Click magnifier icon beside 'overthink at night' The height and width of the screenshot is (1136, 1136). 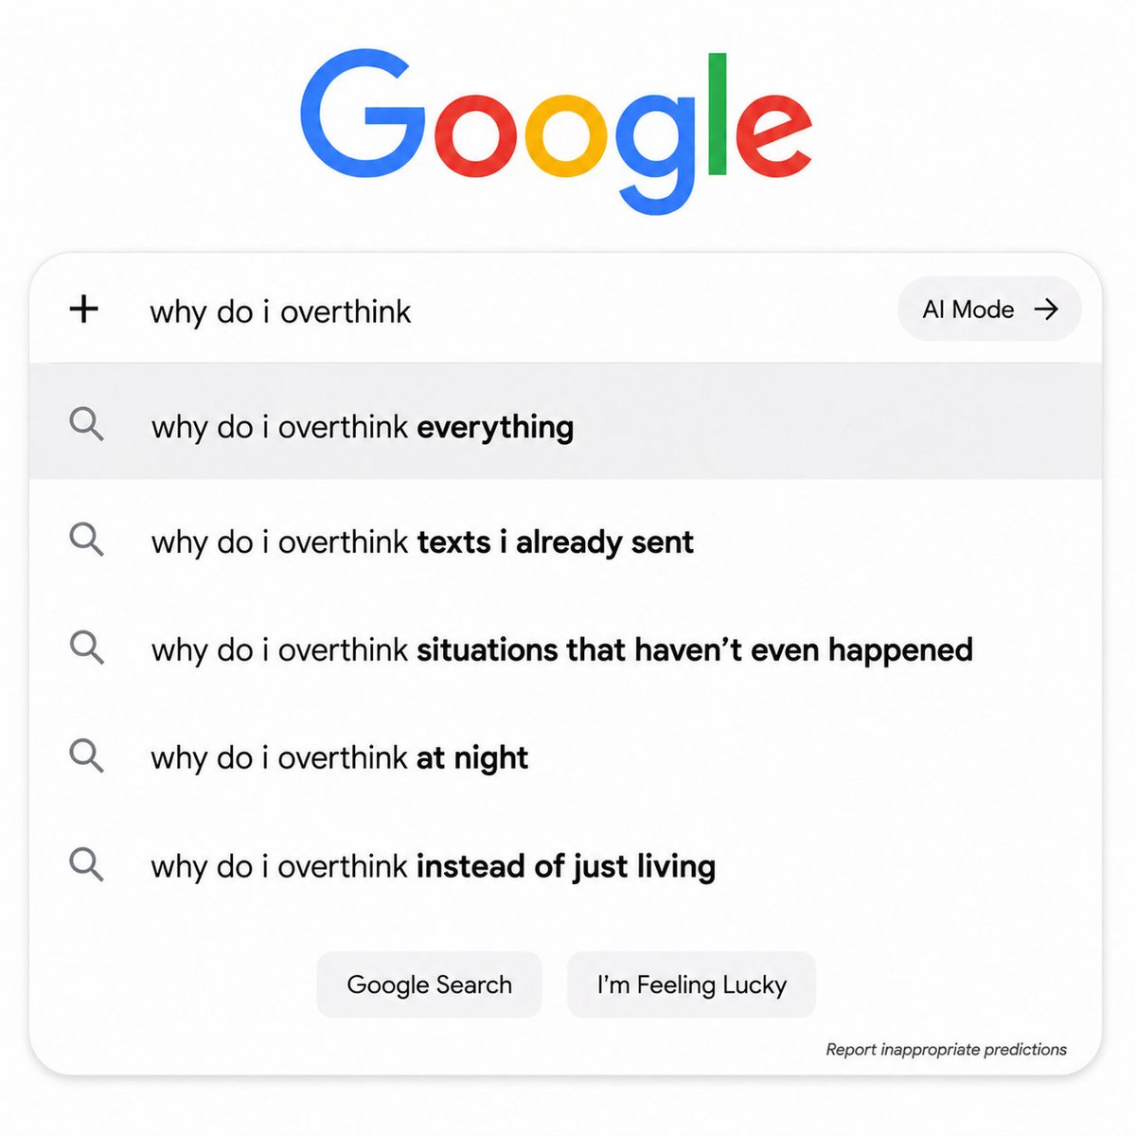86,755
